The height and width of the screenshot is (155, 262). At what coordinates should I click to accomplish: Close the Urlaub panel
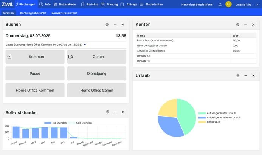(x=253, y=76)
